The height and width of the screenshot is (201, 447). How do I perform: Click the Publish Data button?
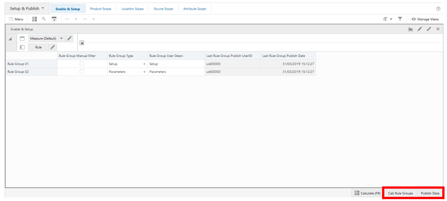tap(430, 193)
